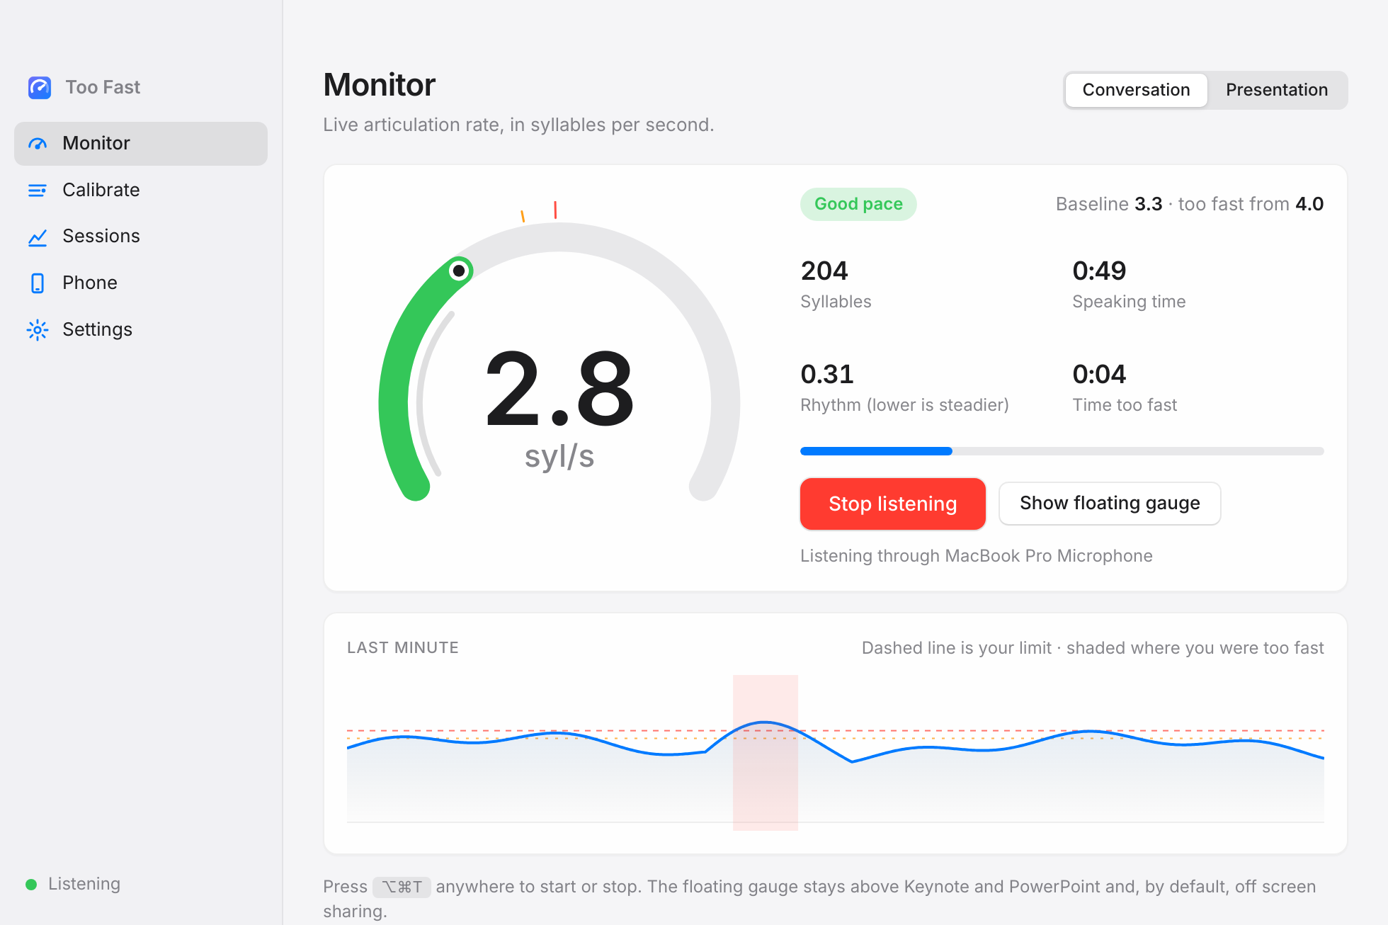Image resolution: width=1388 pixels, height=925 pixels.
Task: Click the Baseline 3.3 threshold text
Action: pyautogui.click(x=1190, y=204)
